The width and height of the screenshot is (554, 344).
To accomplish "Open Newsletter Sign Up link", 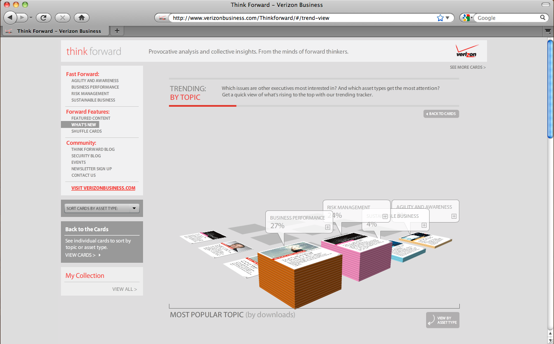I will click(92, 169).
